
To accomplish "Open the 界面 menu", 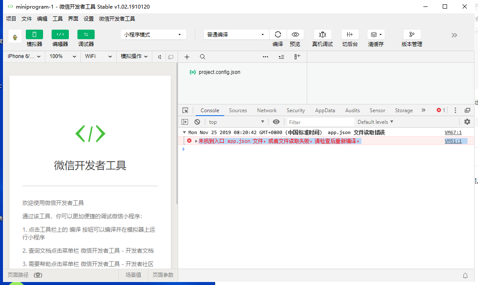I will (73, 19).
